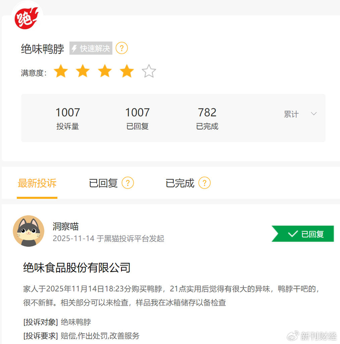
Task: Switch to 已回复 tab
Action: pyautogui.click(x=103, y=183)
